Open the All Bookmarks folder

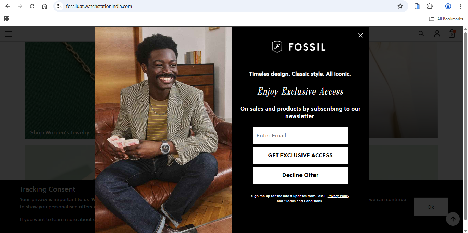coord(446,19)
